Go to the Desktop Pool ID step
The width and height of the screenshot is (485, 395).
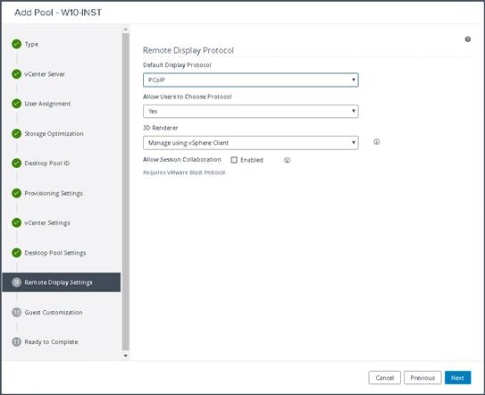(47, 164)
